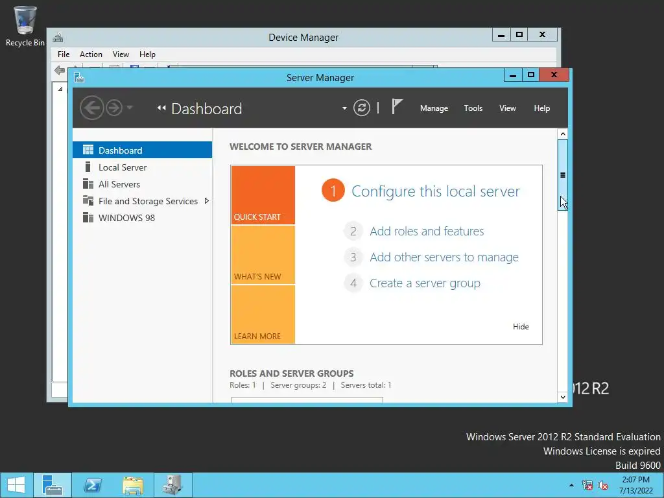
Task: Click the scrollbar down arrow in Server Manager
Action: click(x=563, y=397)
